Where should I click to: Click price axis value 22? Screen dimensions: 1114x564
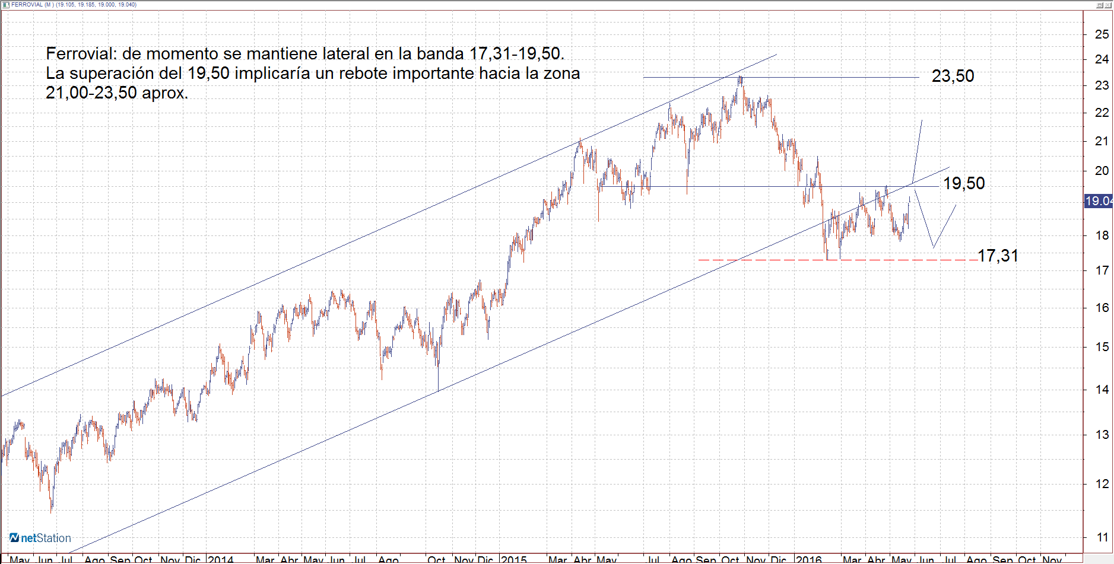[x=1102, y=113]
